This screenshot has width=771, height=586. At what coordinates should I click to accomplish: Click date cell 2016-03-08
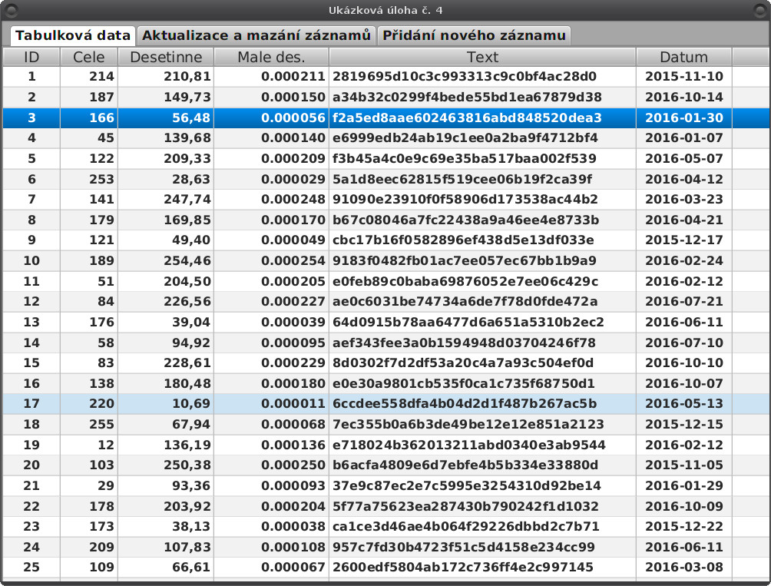click(684, 568)
